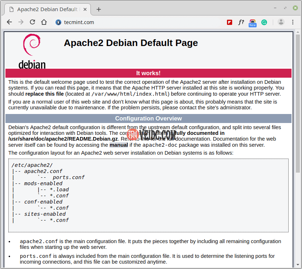Go to the home page icon
Screen dimensions: 302x269
[x=44, y=22]
